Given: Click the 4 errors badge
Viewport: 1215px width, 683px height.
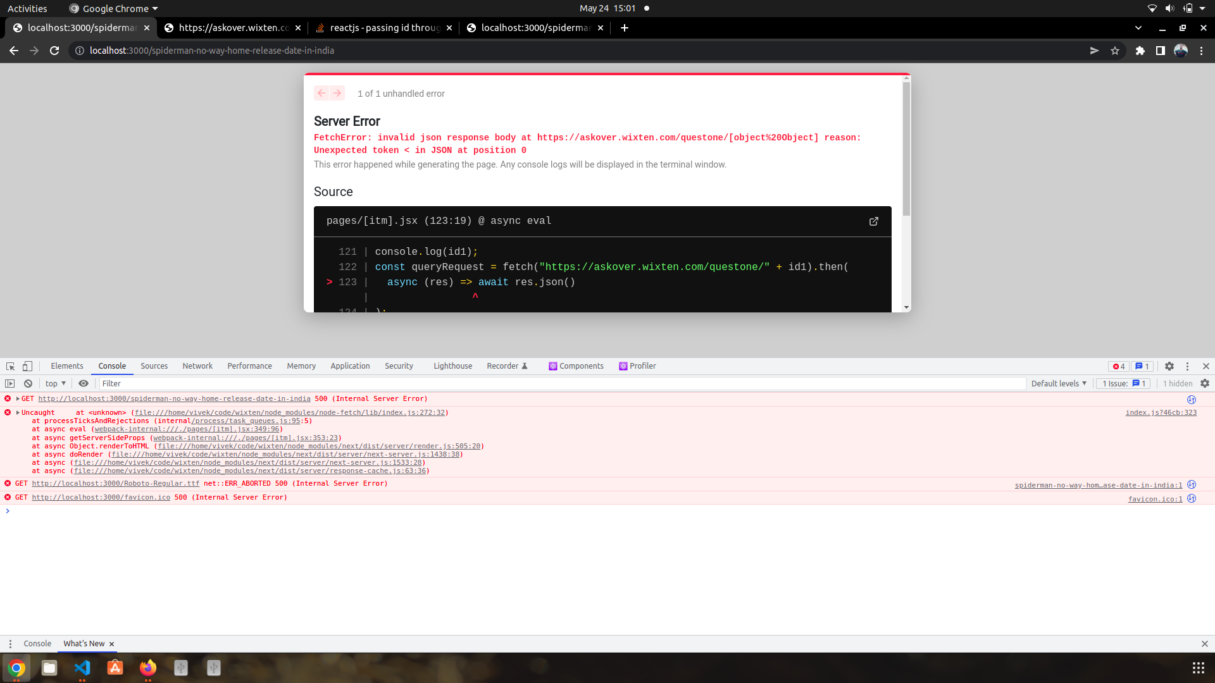Looking at the screenshot, I should click(x=1119, y=366).
